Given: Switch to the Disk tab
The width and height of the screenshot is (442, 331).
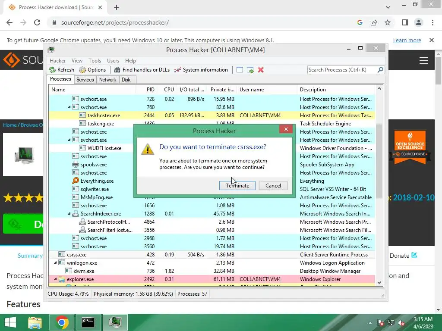Looking at the screenshot, I should tap(126, 80).
